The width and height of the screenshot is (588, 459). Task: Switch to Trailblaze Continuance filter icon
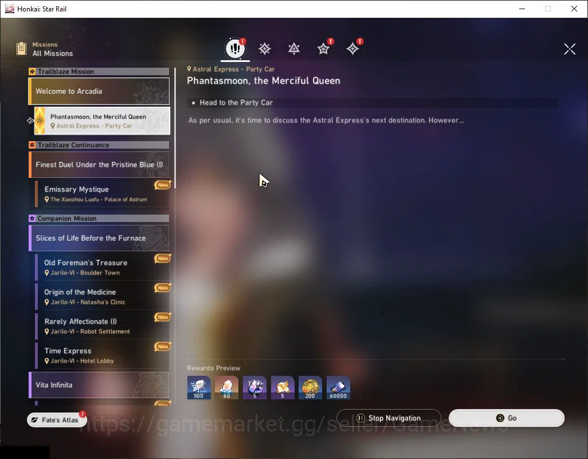(293, 49)
